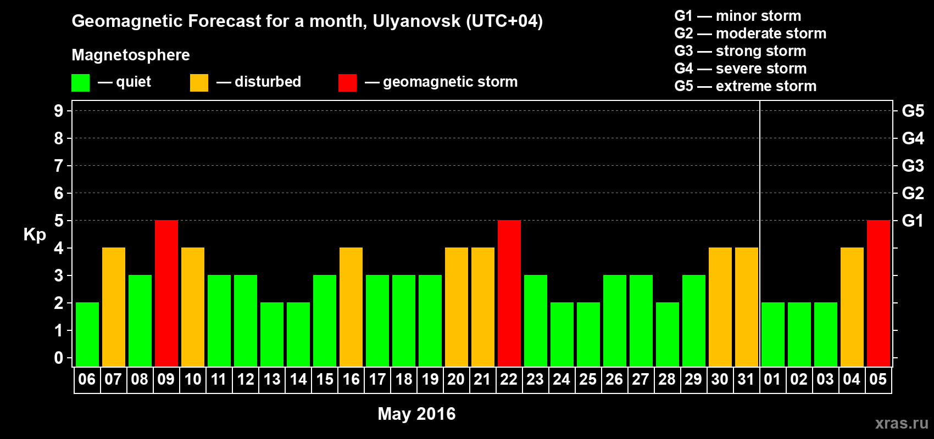This screenshot has height=439, width=934.
Task: Click the orange bar for day 10
Action: click(193, 307)
